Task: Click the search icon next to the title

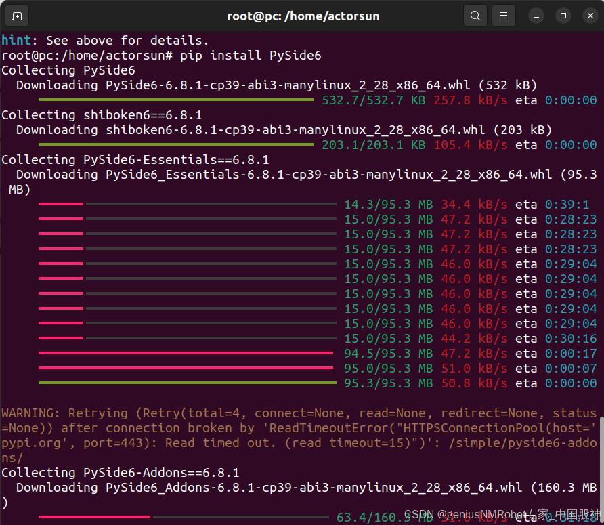Action: tap(475, 15)
